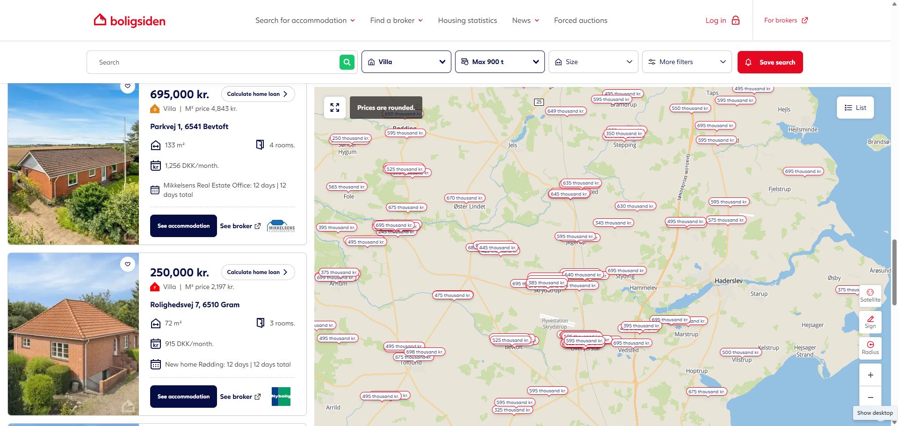Open Housing statistics menu item

(x=467, y=21)
